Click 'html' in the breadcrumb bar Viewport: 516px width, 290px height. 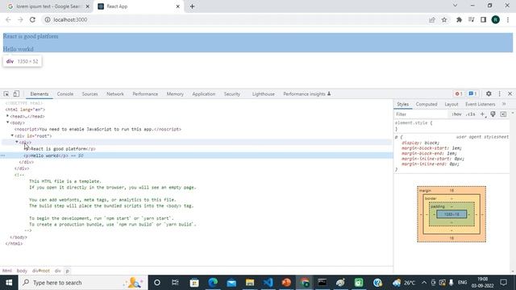(7, 271)
